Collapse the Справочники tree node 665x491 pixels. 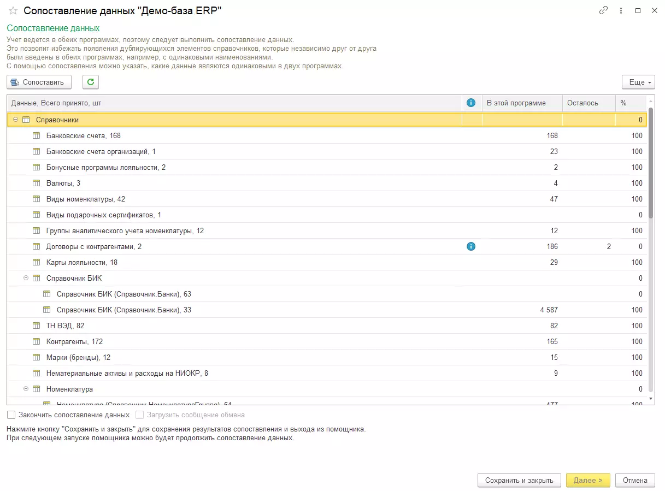tap(15, 120)
